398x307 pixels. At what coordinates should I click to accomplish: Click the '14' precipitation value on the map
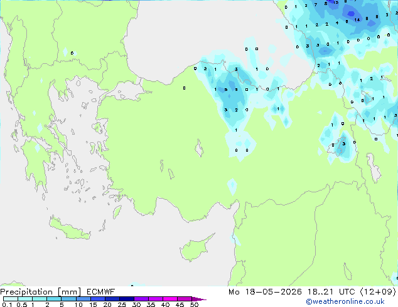[357, 19]
